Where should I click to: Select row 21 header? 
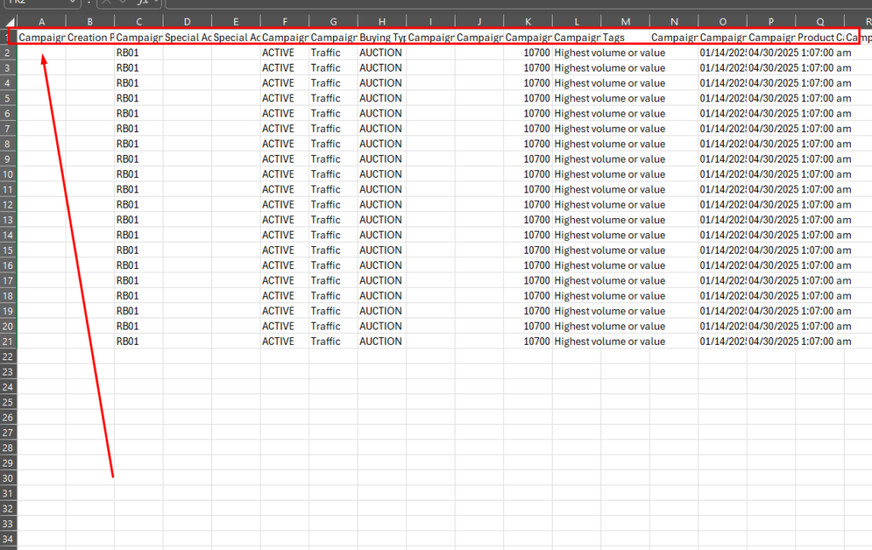[x=9, y=341]
